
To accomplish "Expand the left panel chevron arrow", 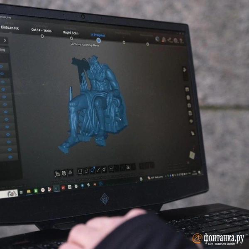I will [5, 41].
